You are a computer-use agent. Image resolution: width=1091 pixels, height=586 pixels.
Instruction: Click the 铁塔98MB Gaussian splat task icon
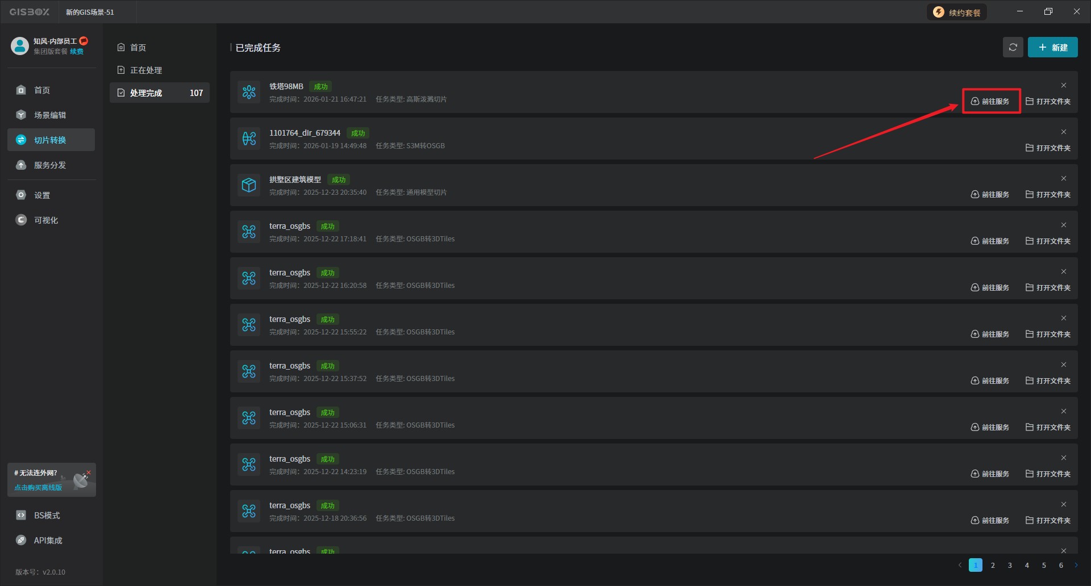[x=249, y=92]
